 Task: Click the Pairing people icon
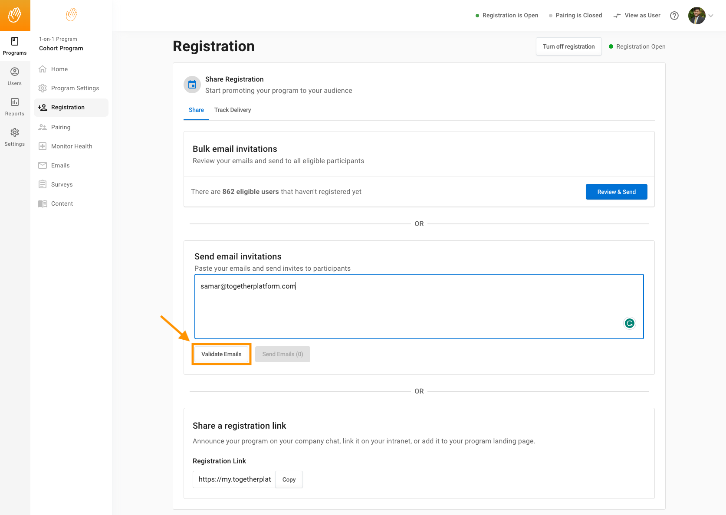point(43,127)
